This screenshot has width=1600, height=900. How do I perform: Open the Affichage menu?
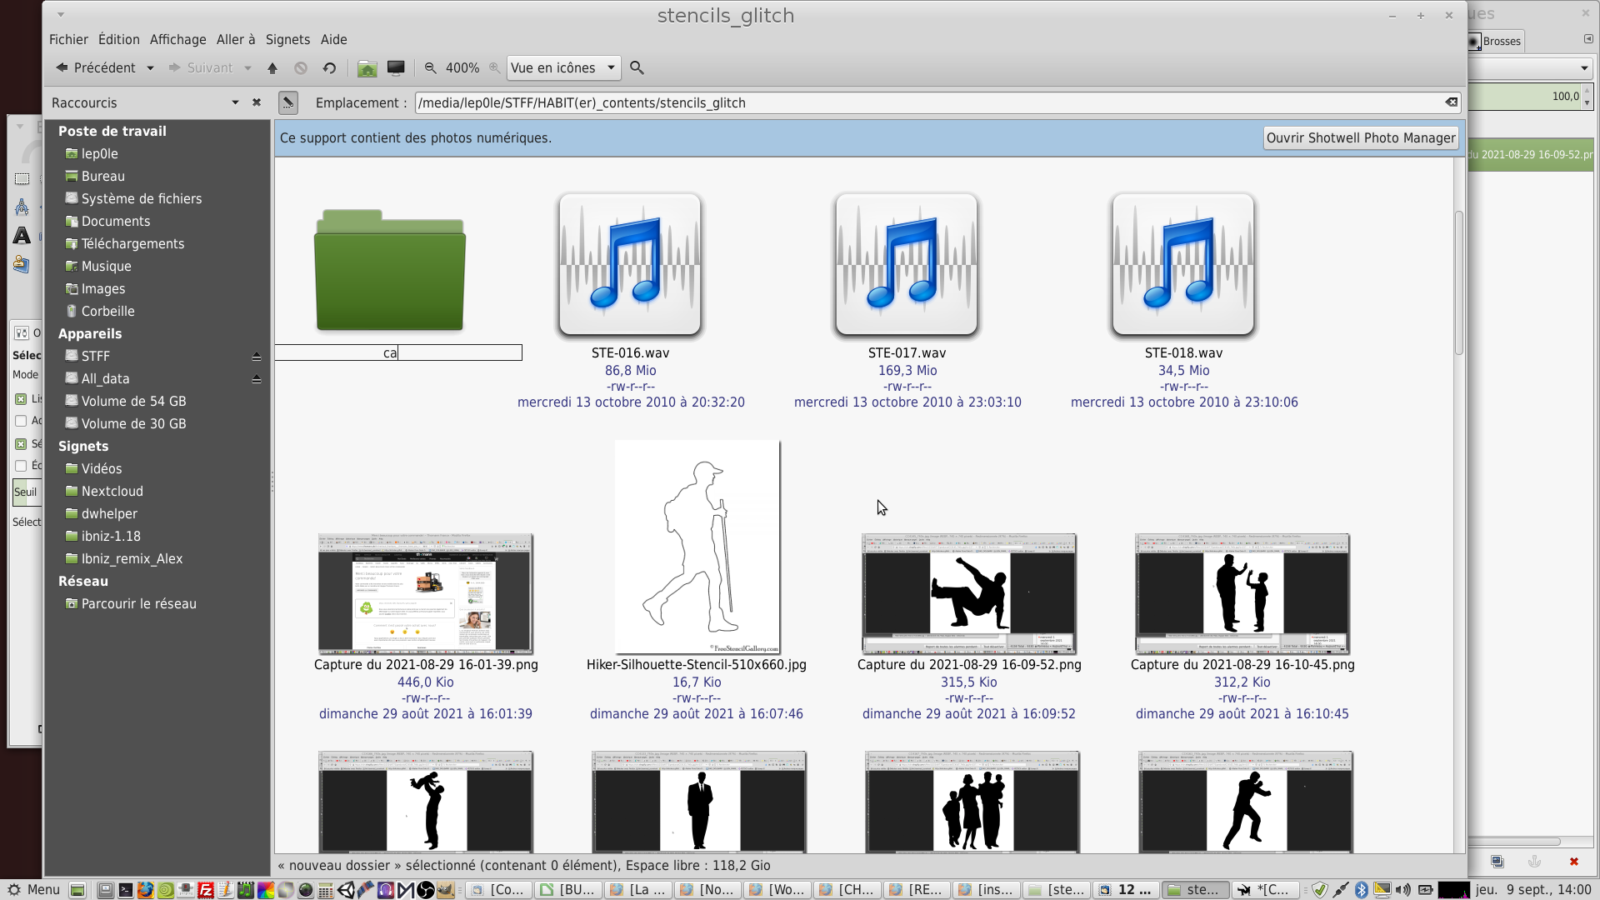177,39
